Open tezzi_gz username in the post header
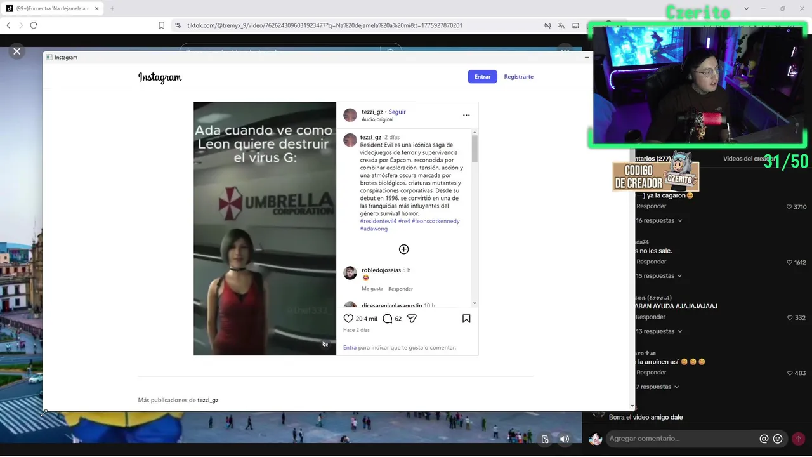 [x=372, y=112]
